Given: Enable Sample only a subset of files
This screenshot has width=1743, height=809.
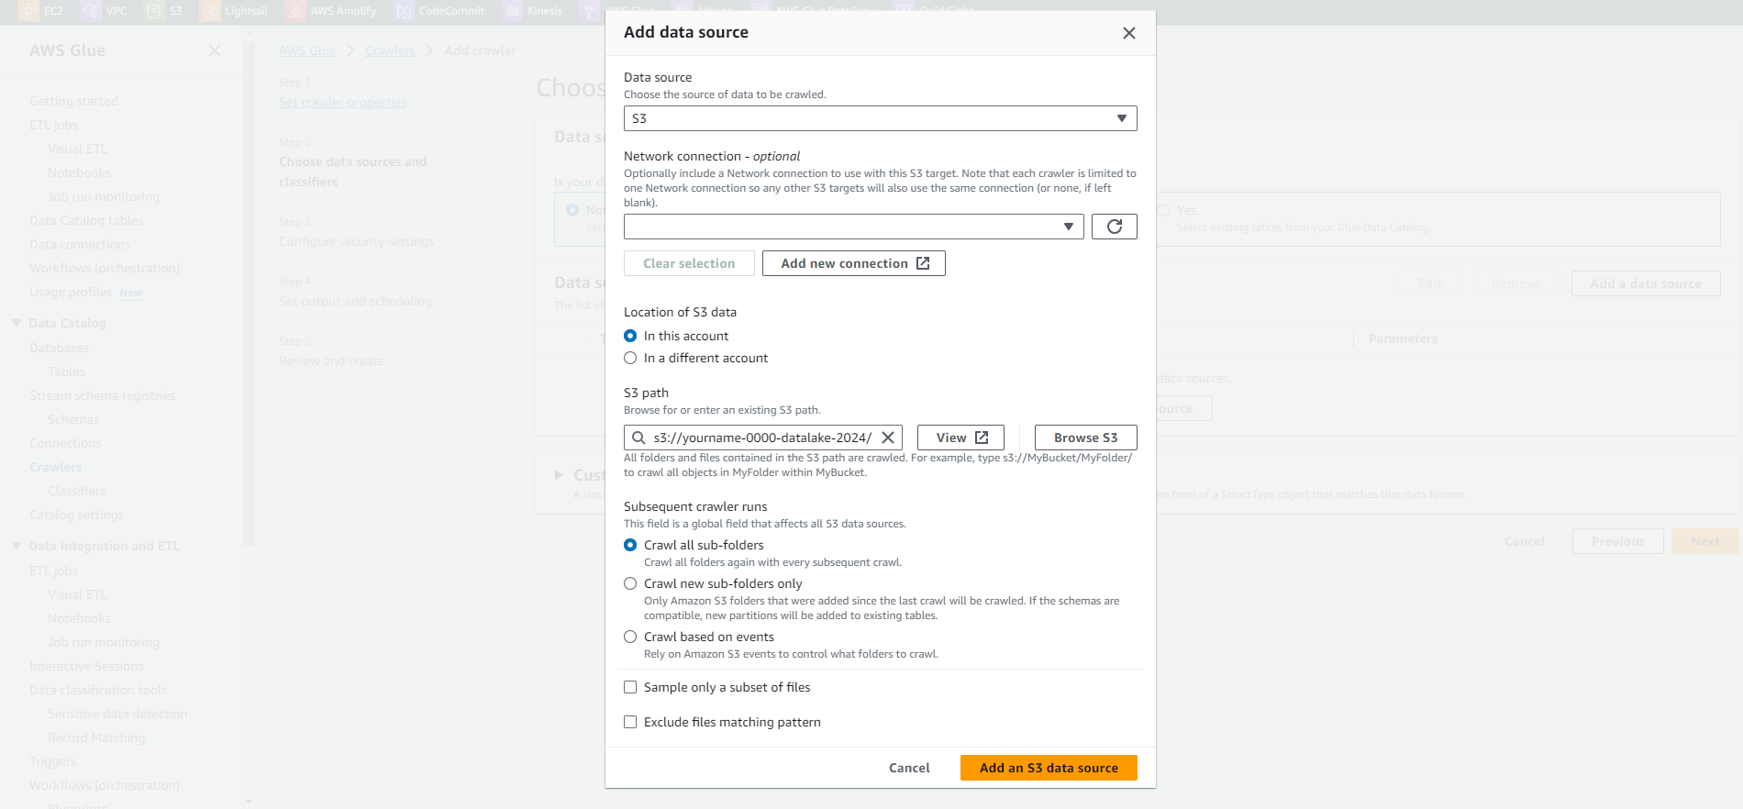Looking at the screenshot, I should click(x=630, y=687).
